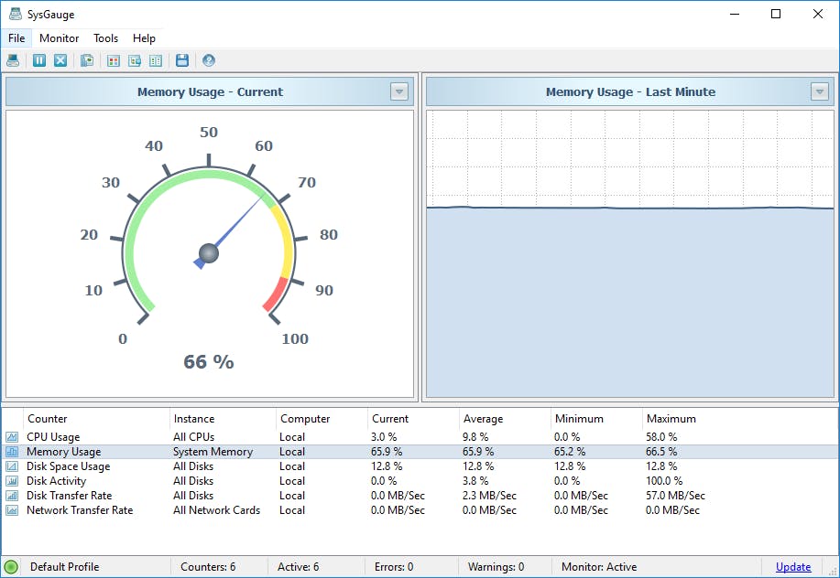840x578 pixels.
Task: Select the Network Transfer Rate counter row
Action: (79, 510)
